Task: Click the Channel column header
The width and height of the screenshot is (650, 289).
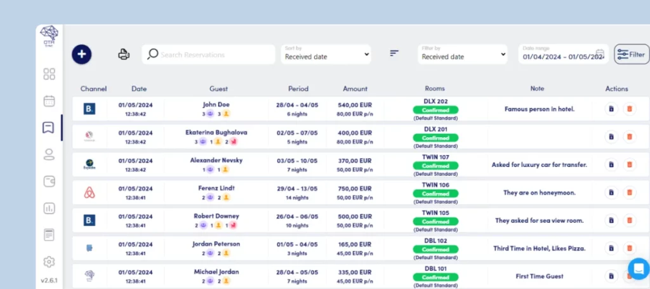Action: [x=93, y=89]
